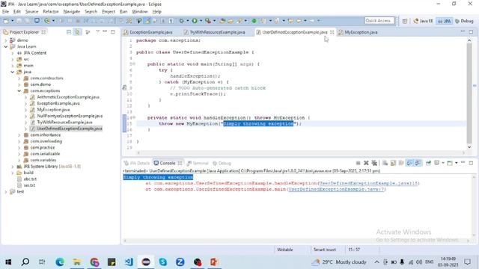Expand JRE System Library node

12,167
